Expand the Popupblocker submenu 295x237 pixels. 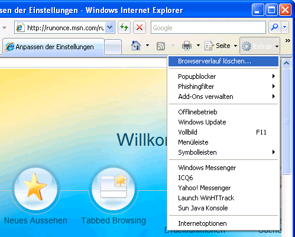coord(223,76)
